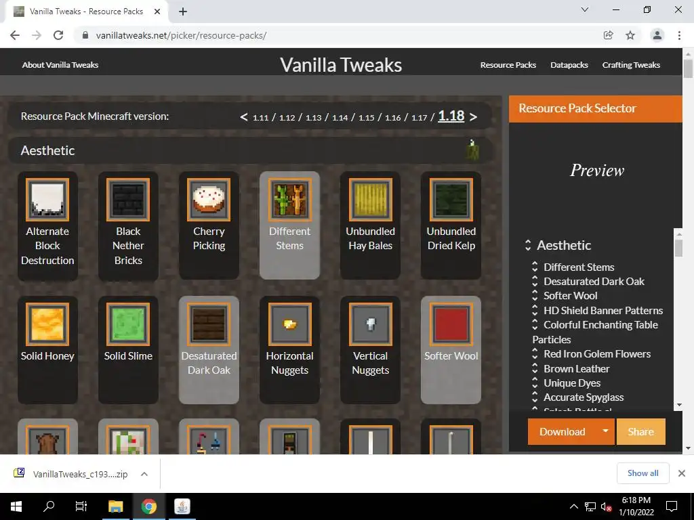Click the muted volume tray icon
Image resolution: width=694 pixels, height=520 pixels.
(x=606, y=506)
